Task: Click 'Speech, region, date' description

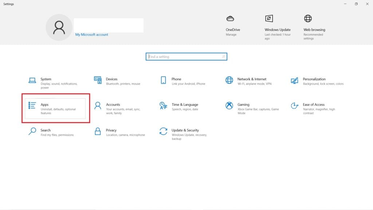Action: tap(185, 109)
